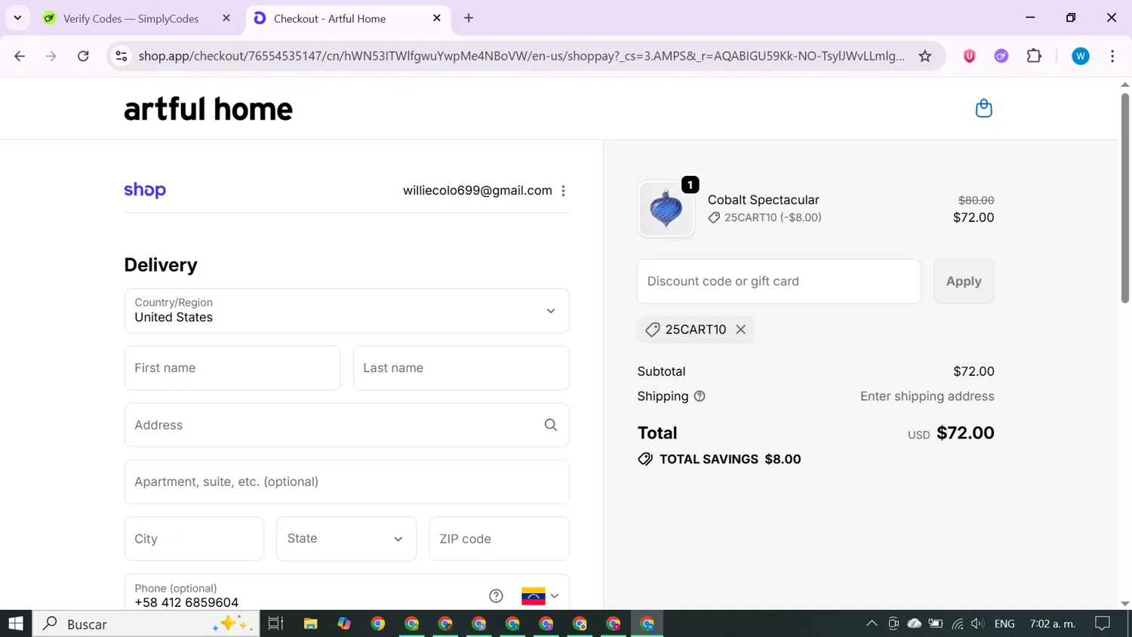This screenshot has width=1132, height=637.
Task: Click the browser address bar URL
Action: pyautogui.click(x=521, y=56)
